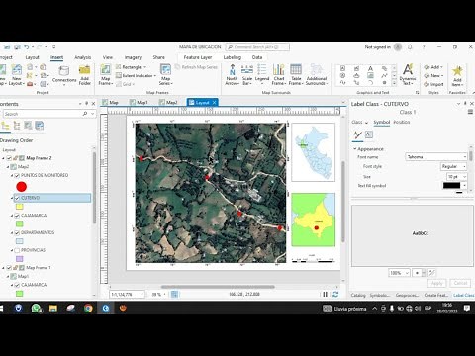Open the Formatting symbol tab icon
The height and width of the screenshot is (356, 475).
click(369, 134)
